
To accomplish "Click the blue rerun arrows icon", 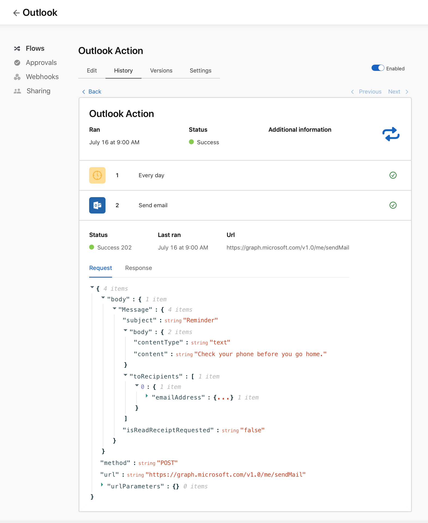I will 391,134.
